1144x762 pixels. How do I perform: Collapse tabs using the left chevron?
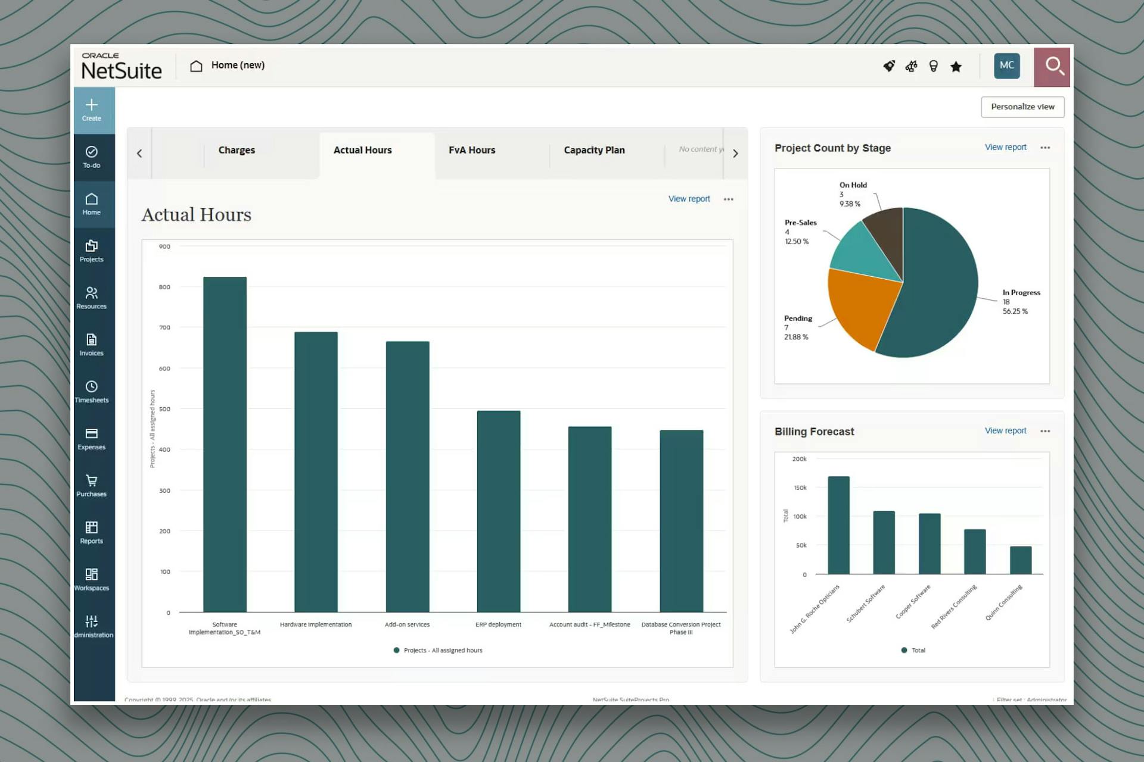click(139, 153)
